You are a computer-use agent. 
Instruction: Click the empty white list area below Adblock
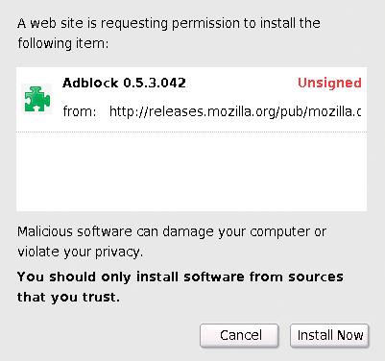[x=191, y=171]
